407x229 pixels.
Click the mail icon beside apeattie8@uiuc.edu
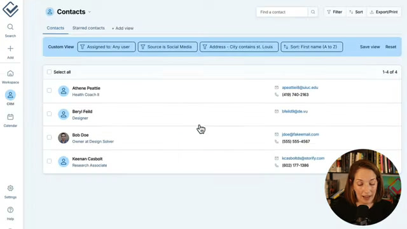277,88
